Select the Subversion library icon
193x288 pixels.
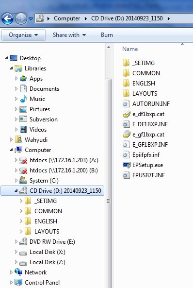click(23, 119)
